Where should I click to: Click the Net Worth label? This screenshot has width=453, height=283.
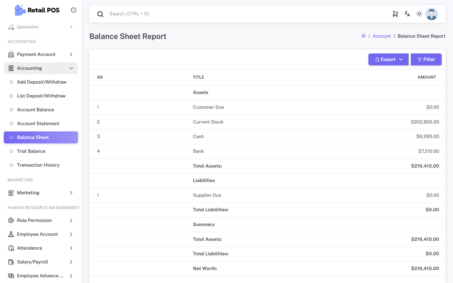tap(205, 269)
